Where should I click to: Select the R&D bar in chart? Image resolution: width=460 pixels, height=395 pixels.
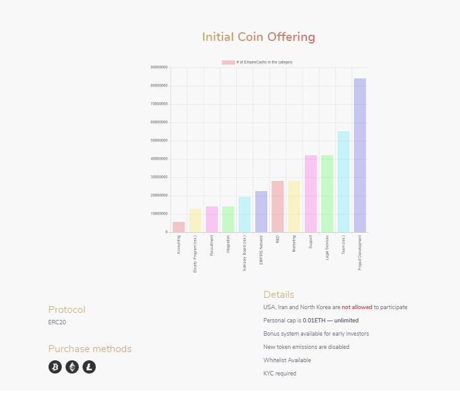pyautogui.click(x=277, y=207)
